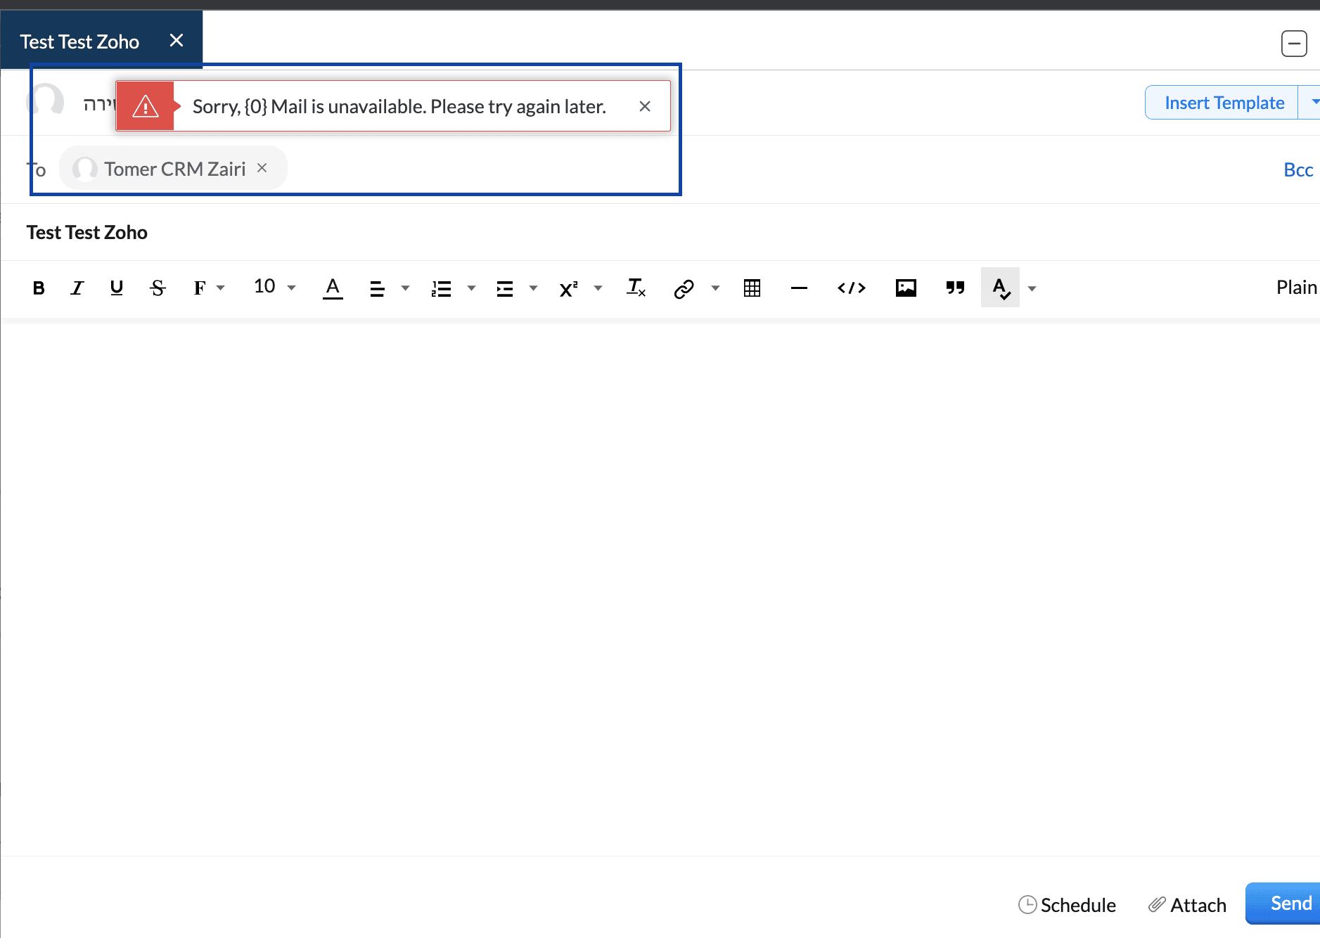This screenshot has width=1320, height=938.
Task: Expand the alignment options arrow
Action: point(405,288)
